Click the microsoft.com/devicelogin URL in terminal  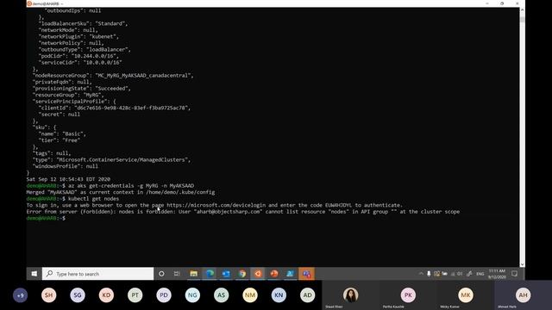point(216,205)
